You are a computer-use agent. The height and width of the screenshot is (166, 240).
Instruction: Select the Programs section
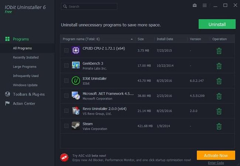21,39
